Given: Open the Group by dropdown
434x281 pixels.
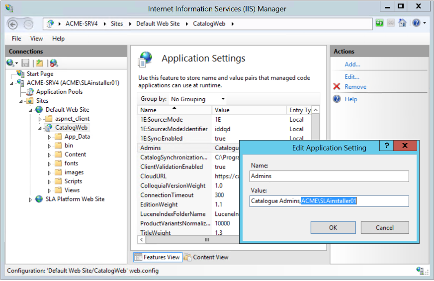Looking at the screenshot, I should click(197, 99).
